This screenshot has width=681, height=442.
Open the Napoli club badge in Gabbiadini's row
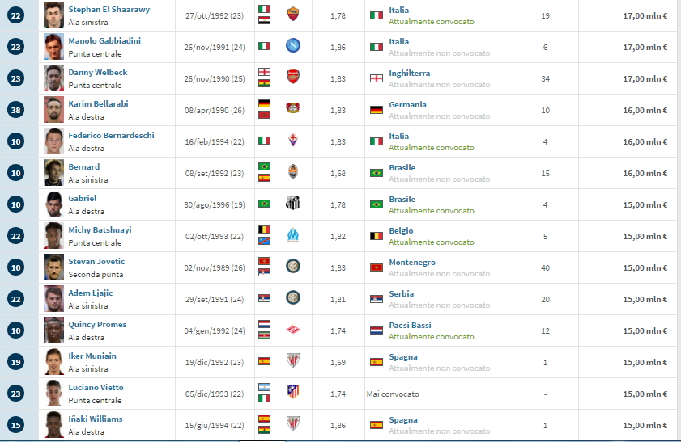click(x=293, y=45)
